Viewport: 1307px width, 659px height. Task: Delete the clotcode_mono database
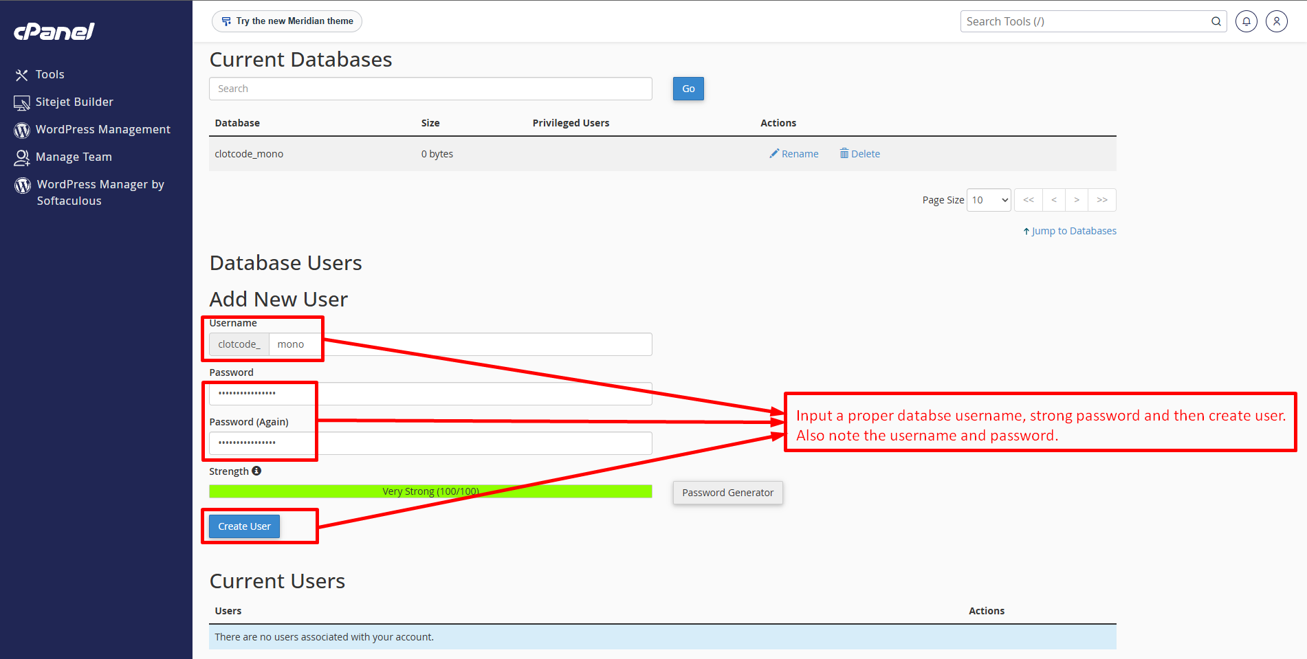(x=859, y=154)
